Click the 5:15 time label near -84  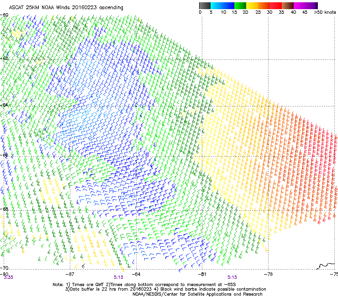pos(119,277)
